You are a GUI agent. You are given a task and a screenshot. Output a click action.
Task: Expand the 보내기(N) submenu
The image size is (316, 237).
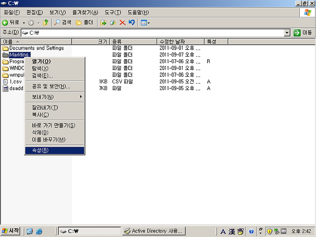click(x=54, y=97)
